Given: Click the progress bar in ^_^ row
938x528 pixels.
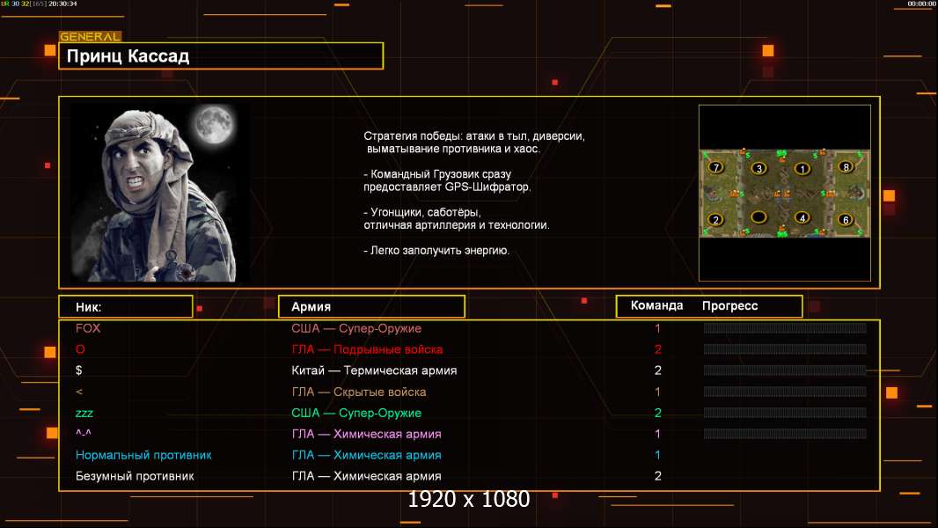Looking at the screenshot, I should click(x=785, y=434).
